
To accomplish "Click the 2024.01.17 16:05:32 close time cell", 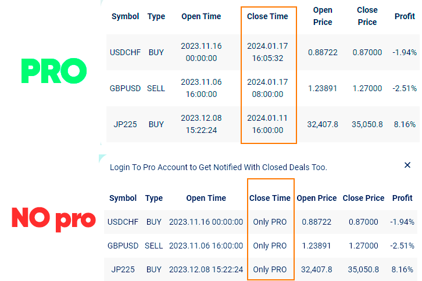I will pos(267,52).
